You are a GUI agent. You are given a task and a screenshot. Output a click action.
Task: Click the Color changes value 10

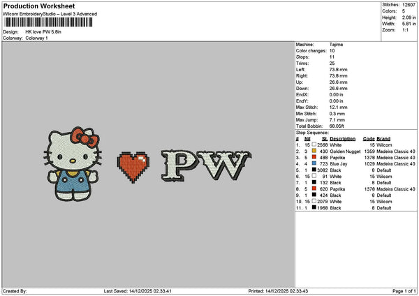(x=332, y=51)
